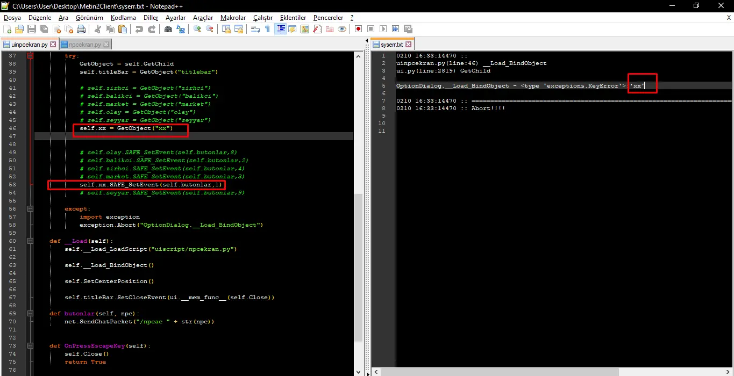Close the npcekran.py tab
This screenshot has height=376, width=734.
[x=106, y=45]
